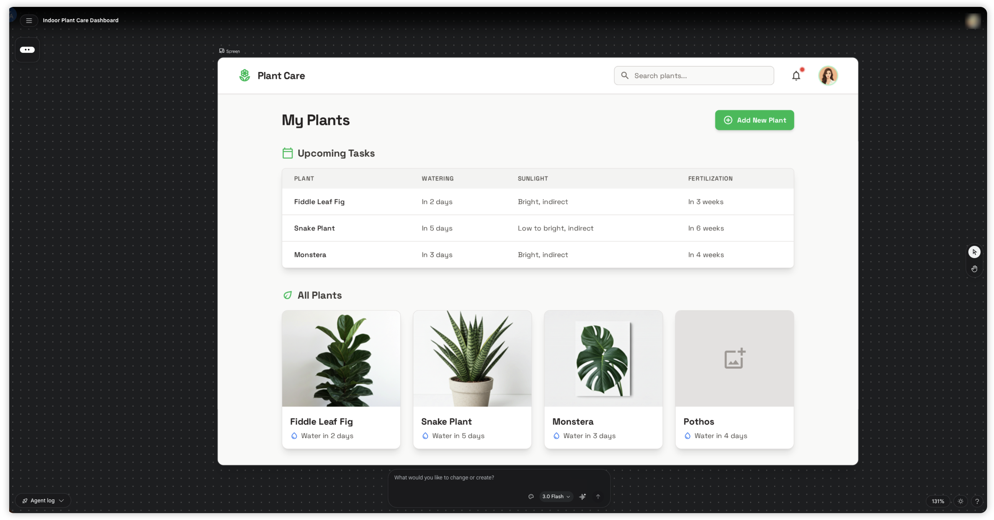Select the Screen frame label
Screen dimensions: 994x520
point(230,51)
